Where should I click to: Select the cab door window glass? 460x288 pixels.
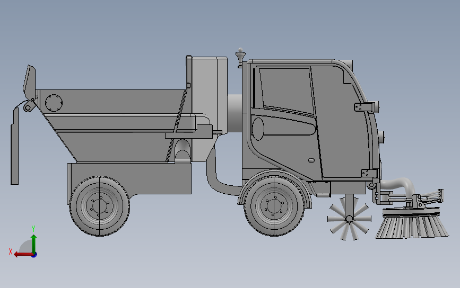click(x=287, y=91)
